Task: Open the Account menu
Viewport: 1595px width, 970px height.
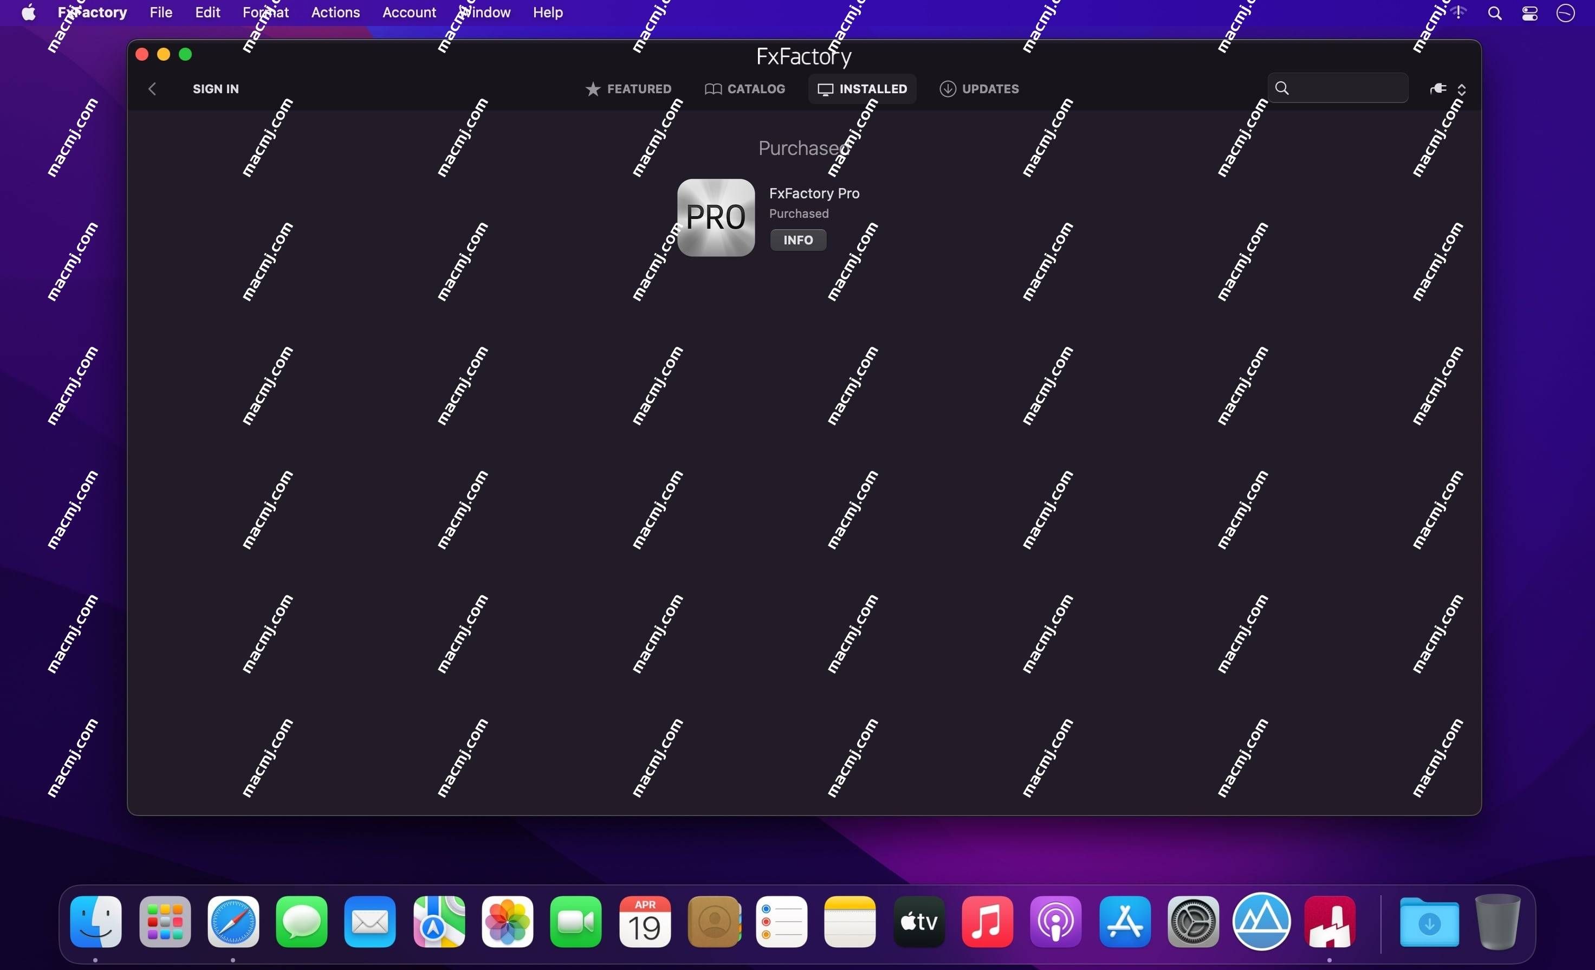Action: point(409,12)
